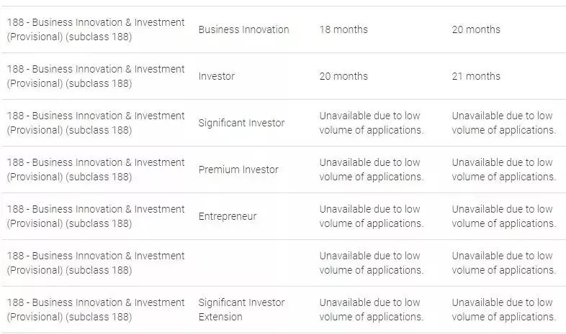The height and width of the screenshot is (334, 566).
Task: Select visa name in Premium Investor row
Action: 96,170
